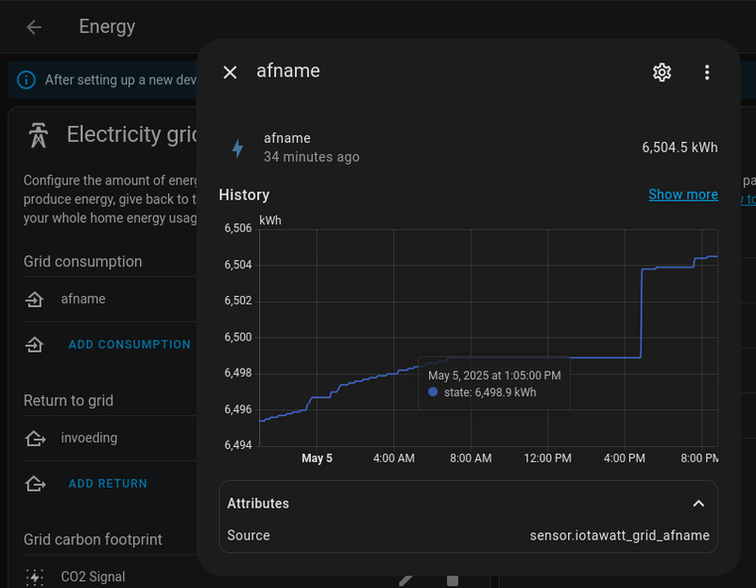Viewport: 756px width, 588px height.
Task: Click the Attributes header
Action: [259, 504]
